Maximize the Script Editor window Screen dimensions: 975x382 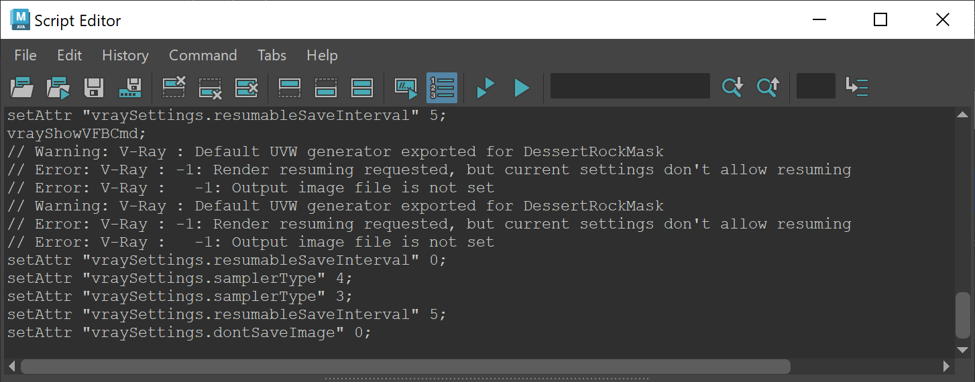click(x=880, y=20)
